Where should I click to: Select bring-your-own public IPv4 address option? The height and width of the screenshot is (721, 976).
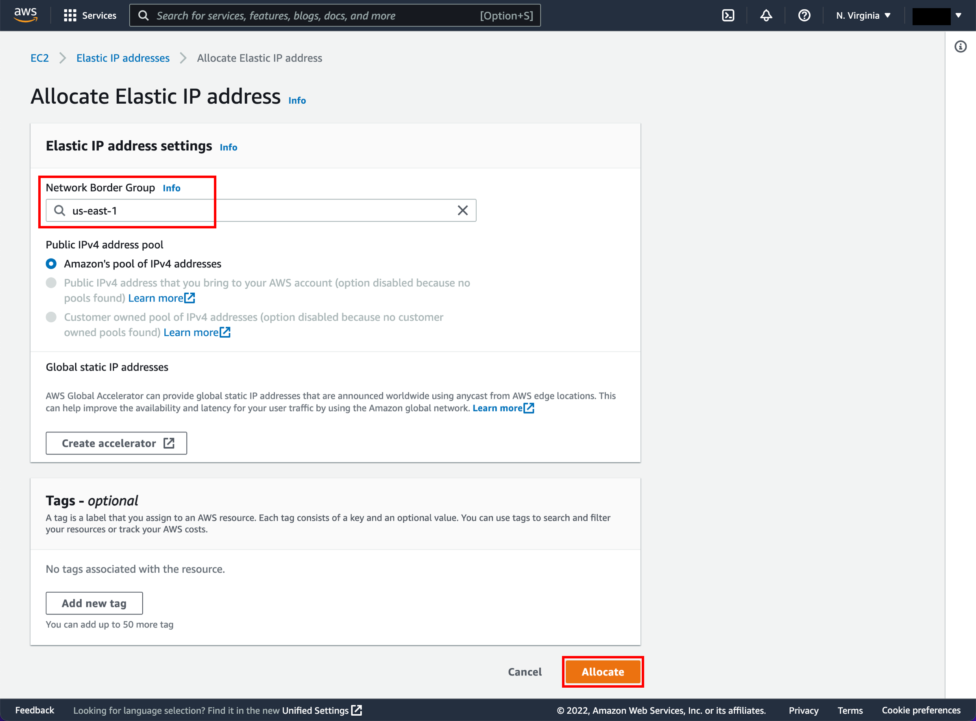click(51, 283)
